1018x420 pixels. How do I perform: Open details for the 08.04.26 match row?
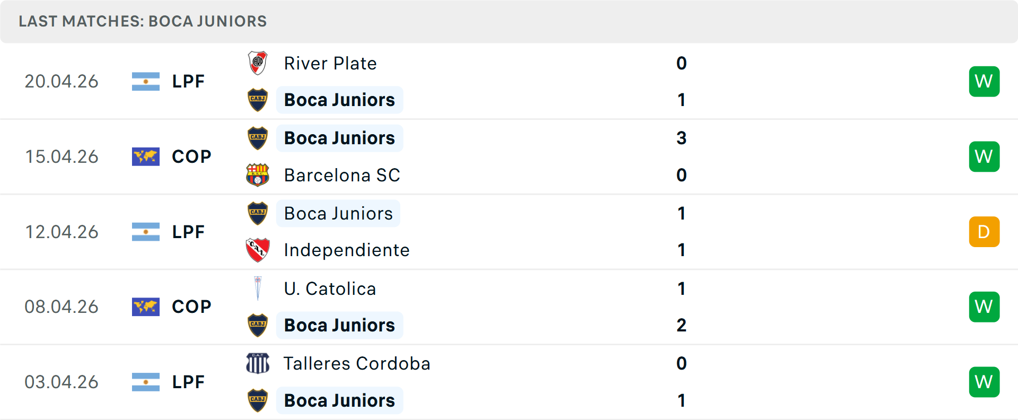(509, 307)
